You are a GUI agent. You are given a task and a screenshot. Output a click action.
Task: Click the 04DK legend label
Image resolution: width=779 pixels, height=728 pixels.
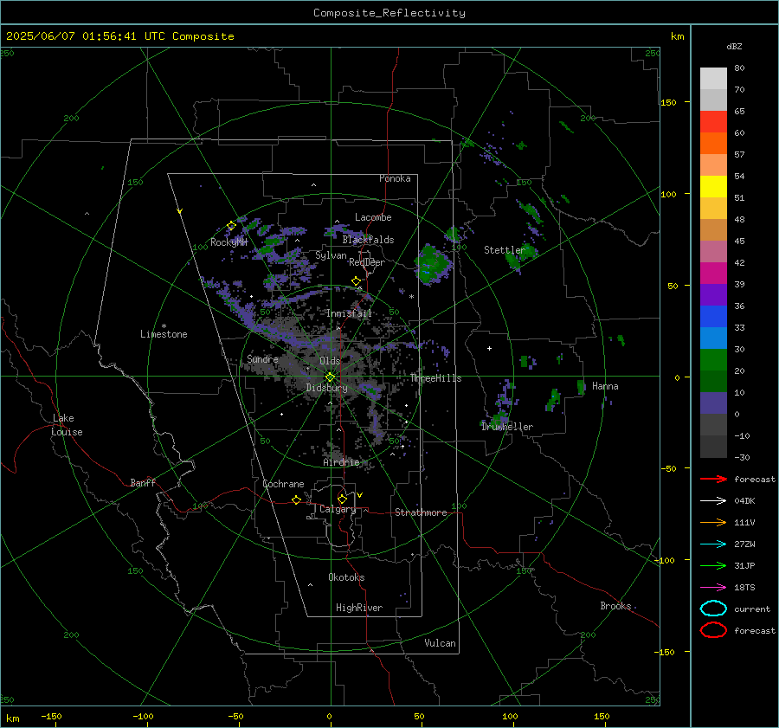(744, 501)
